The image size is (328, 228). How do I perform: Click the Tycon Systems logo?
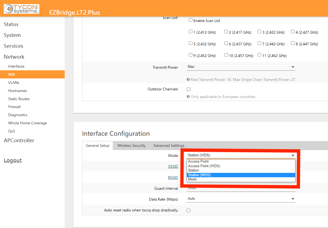21,9
